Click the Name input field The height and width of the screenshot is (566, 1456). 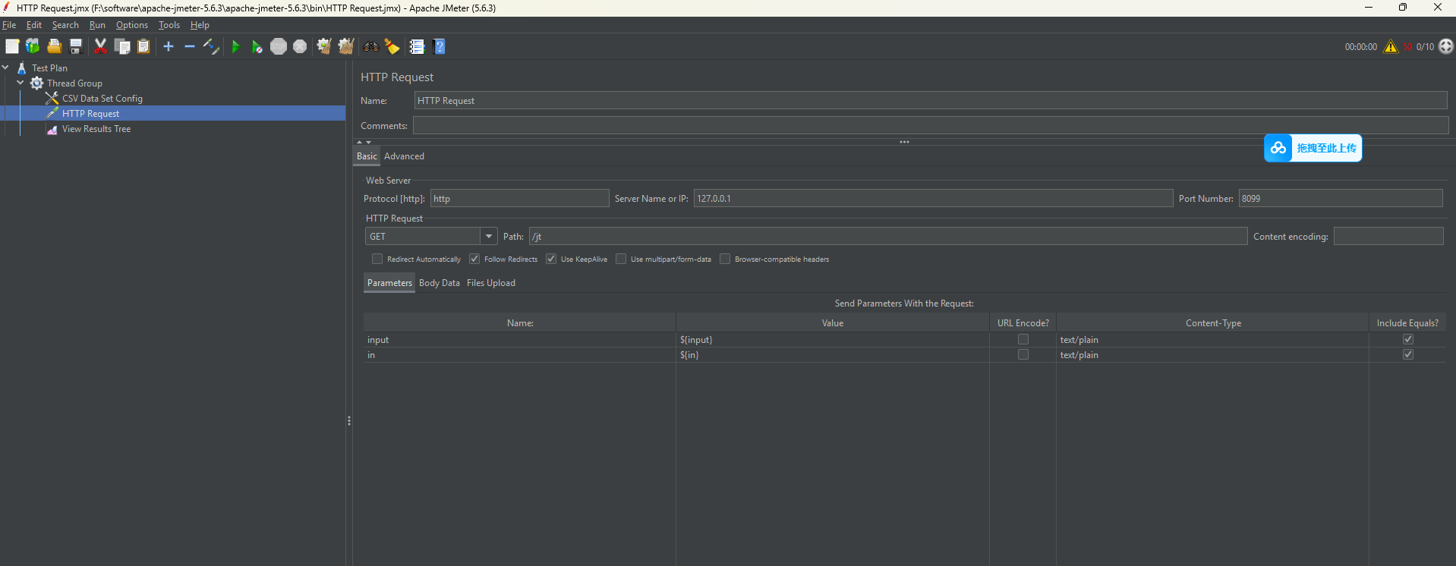pyautogui.click(x=931, y=100)
